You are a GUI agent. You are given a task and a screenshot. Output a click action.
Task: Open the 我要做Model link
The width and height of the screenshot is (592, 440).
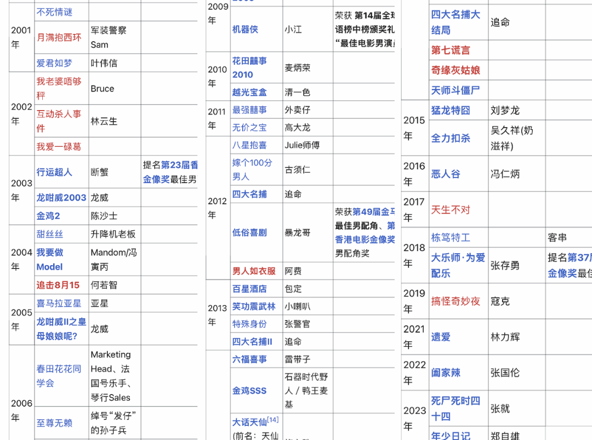[50, 260]
